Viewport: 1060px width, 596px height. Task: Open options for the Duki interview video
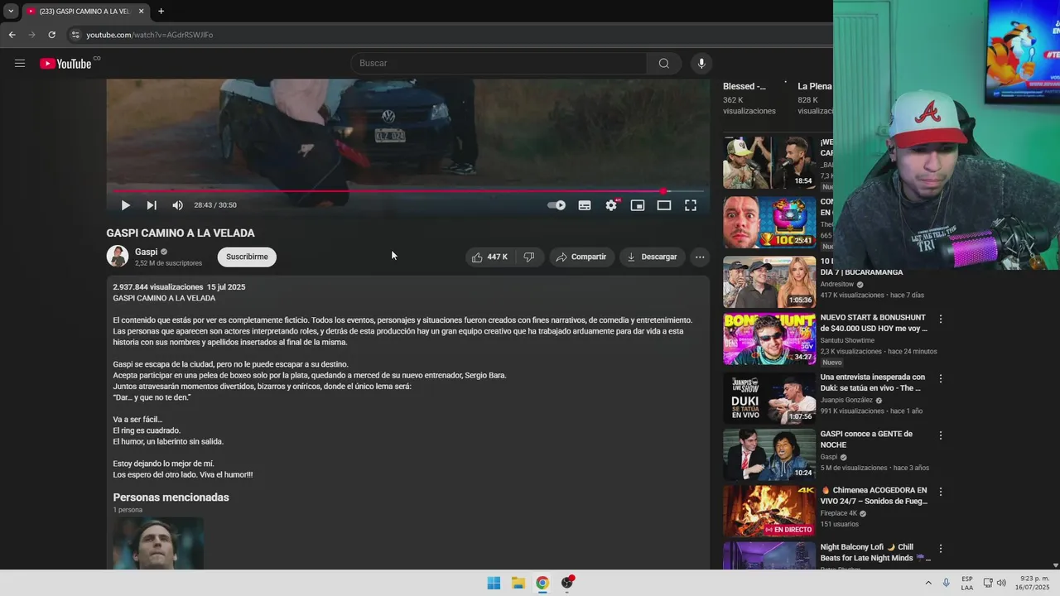click(x=940, y=378)
